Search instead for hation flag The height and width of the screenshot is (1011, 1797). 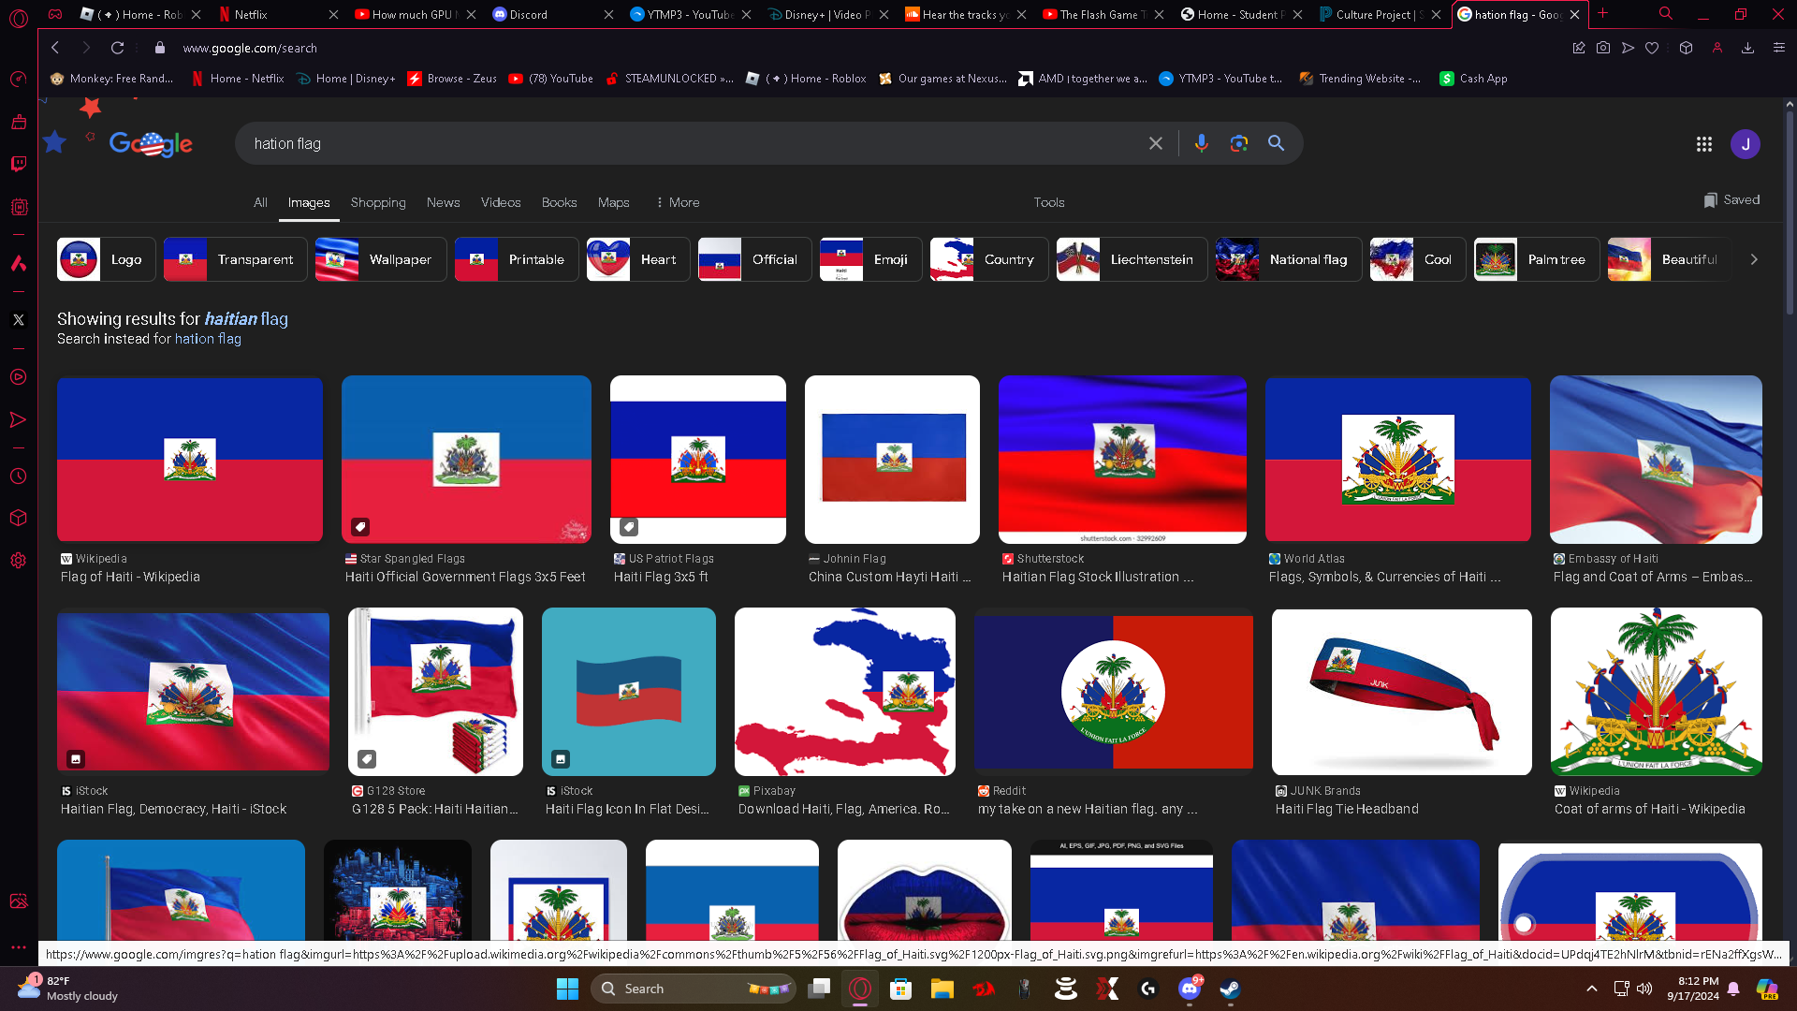tap(208, 339)
